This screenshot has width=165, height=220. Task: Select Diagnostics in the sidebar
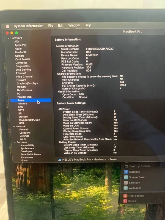(23, 66)
